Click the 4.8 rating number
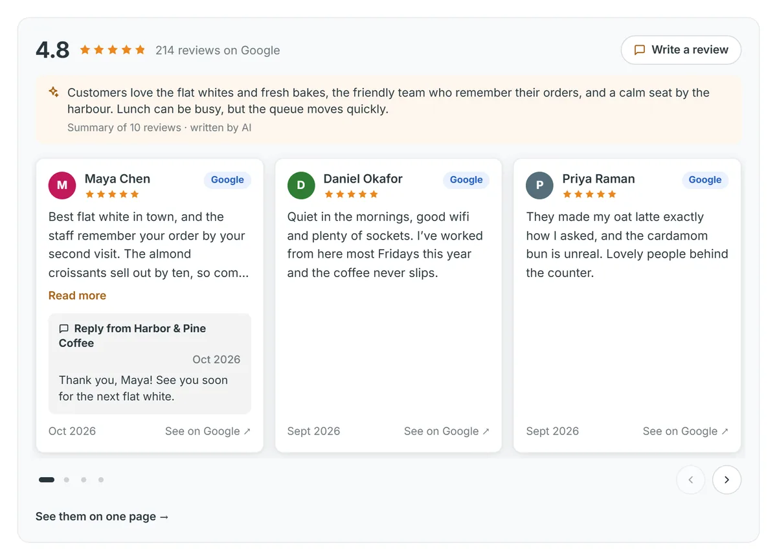The image size is (777, 560). (52, 50)
